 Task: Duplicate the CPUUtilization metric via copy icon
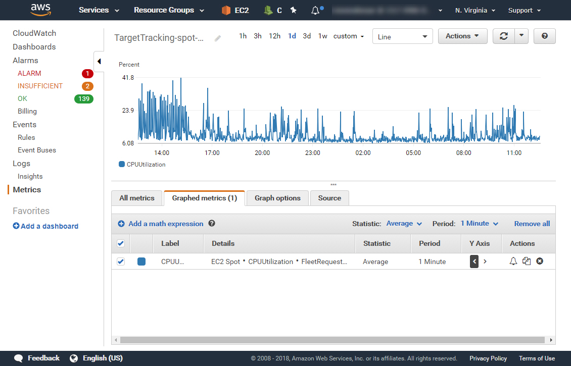tap(527, 261)
